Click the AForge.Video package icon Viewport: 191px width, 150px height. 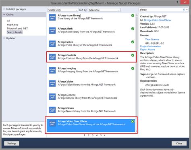pyautogui.click(x=52, y=44)
